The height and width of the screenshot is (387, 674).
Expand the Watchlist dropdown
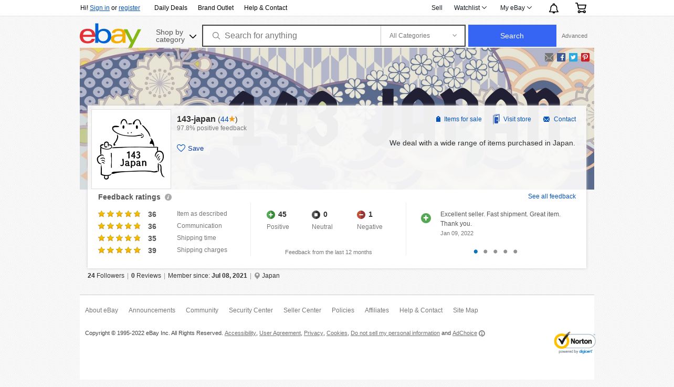(470, 8)
